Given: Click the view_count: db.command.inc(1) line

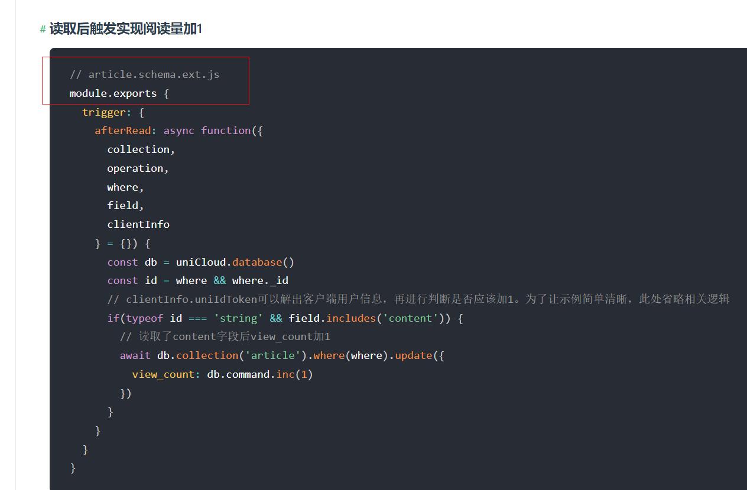Looking at the screenshot, I should (x=222, y=374).
